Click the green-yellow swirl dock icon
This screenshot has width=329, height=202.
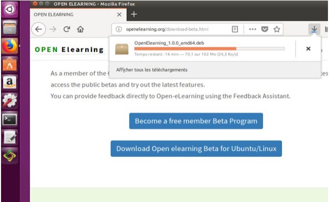point(9,156)
